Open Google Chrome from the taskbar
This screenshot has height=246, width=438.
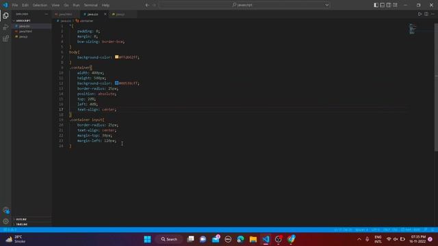[x=291, y=239]
